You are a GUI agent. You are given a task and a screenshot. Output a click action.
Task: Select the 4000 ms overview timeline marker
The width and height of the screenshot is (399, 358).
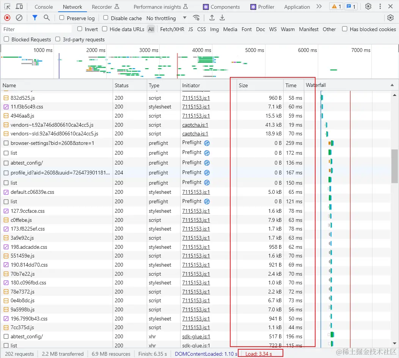click(201, 50)
